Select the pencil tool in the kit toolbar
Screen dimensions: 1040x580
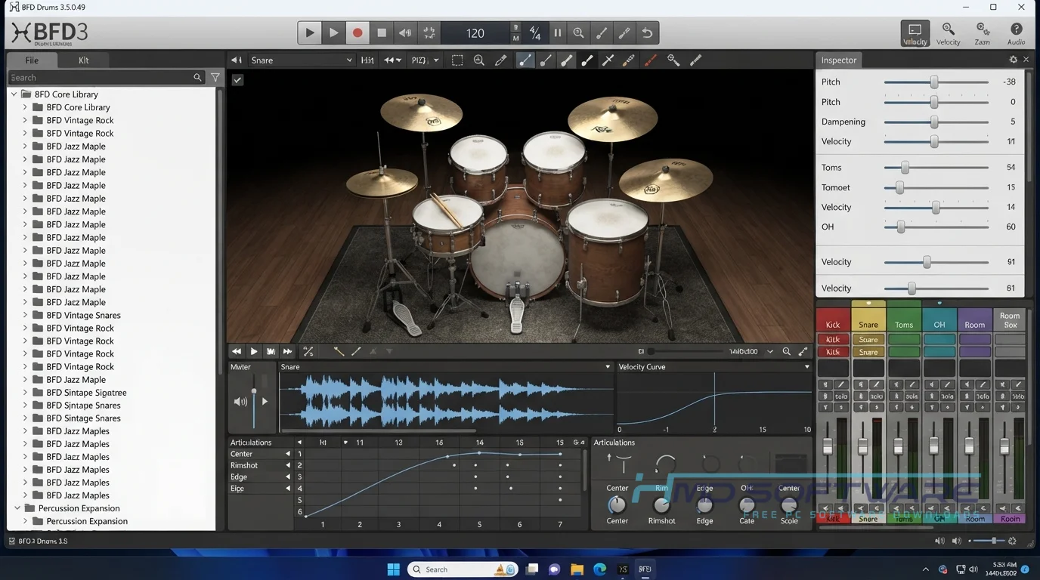pyautogui.click(x=500, y=60)
